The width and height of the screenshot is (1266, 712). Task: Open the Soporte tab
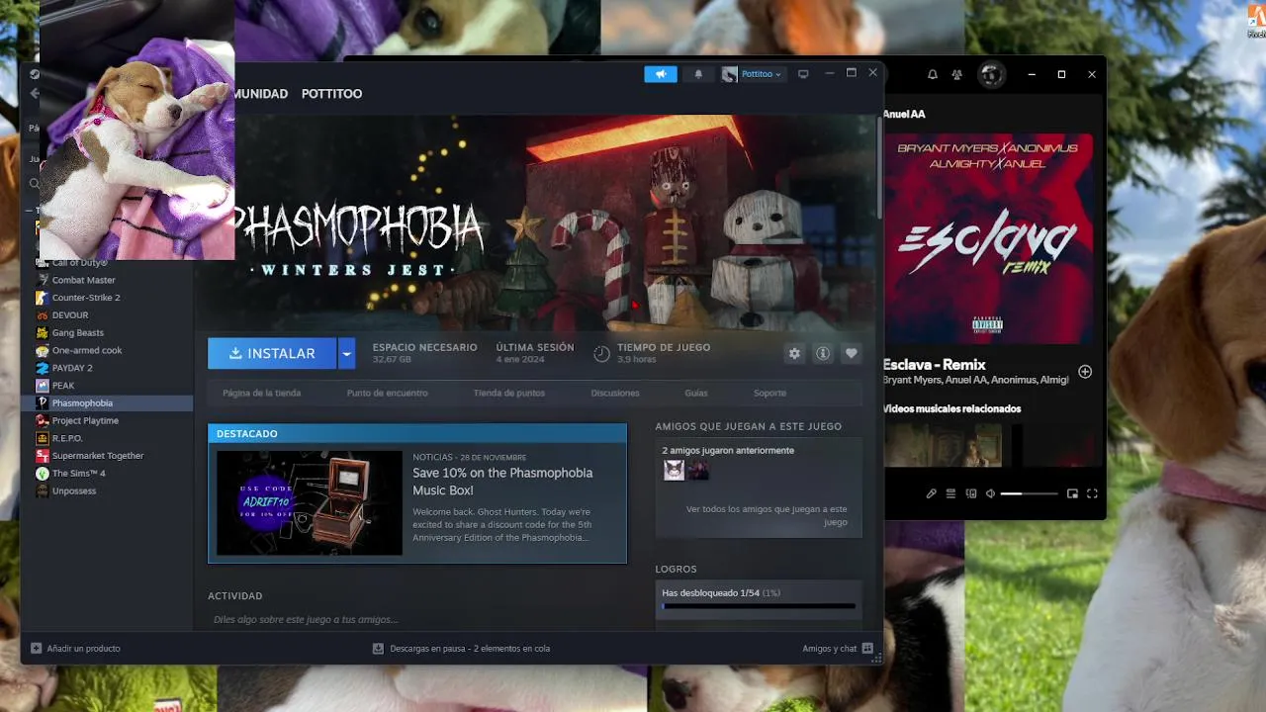click(x=769, y=393)
